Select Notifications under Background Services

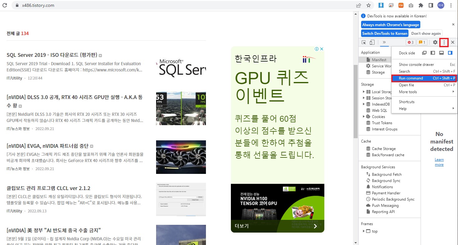(382, 187)
